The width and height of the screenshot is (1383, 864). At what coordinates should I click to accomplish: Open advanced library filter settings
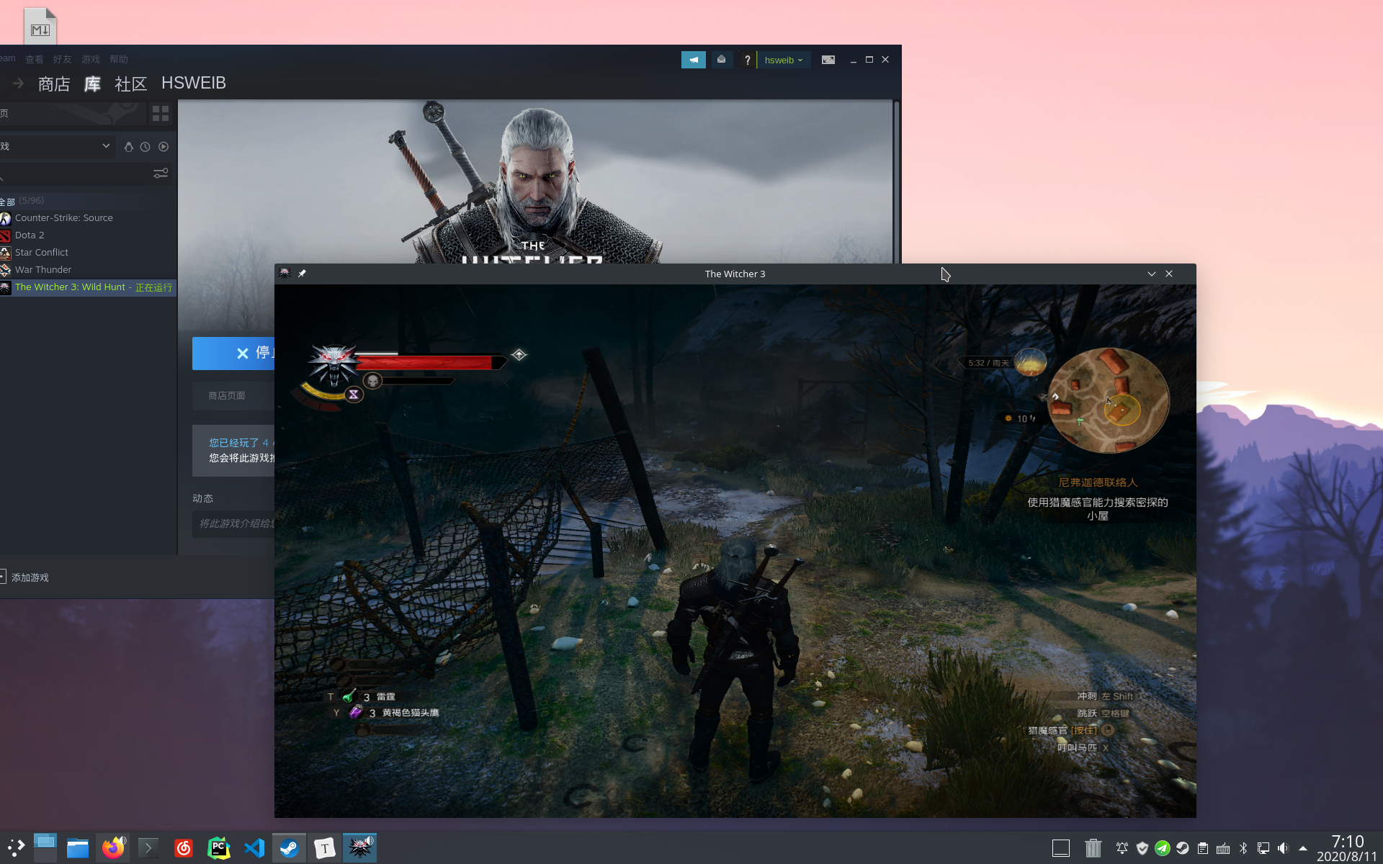pos(161,174)
